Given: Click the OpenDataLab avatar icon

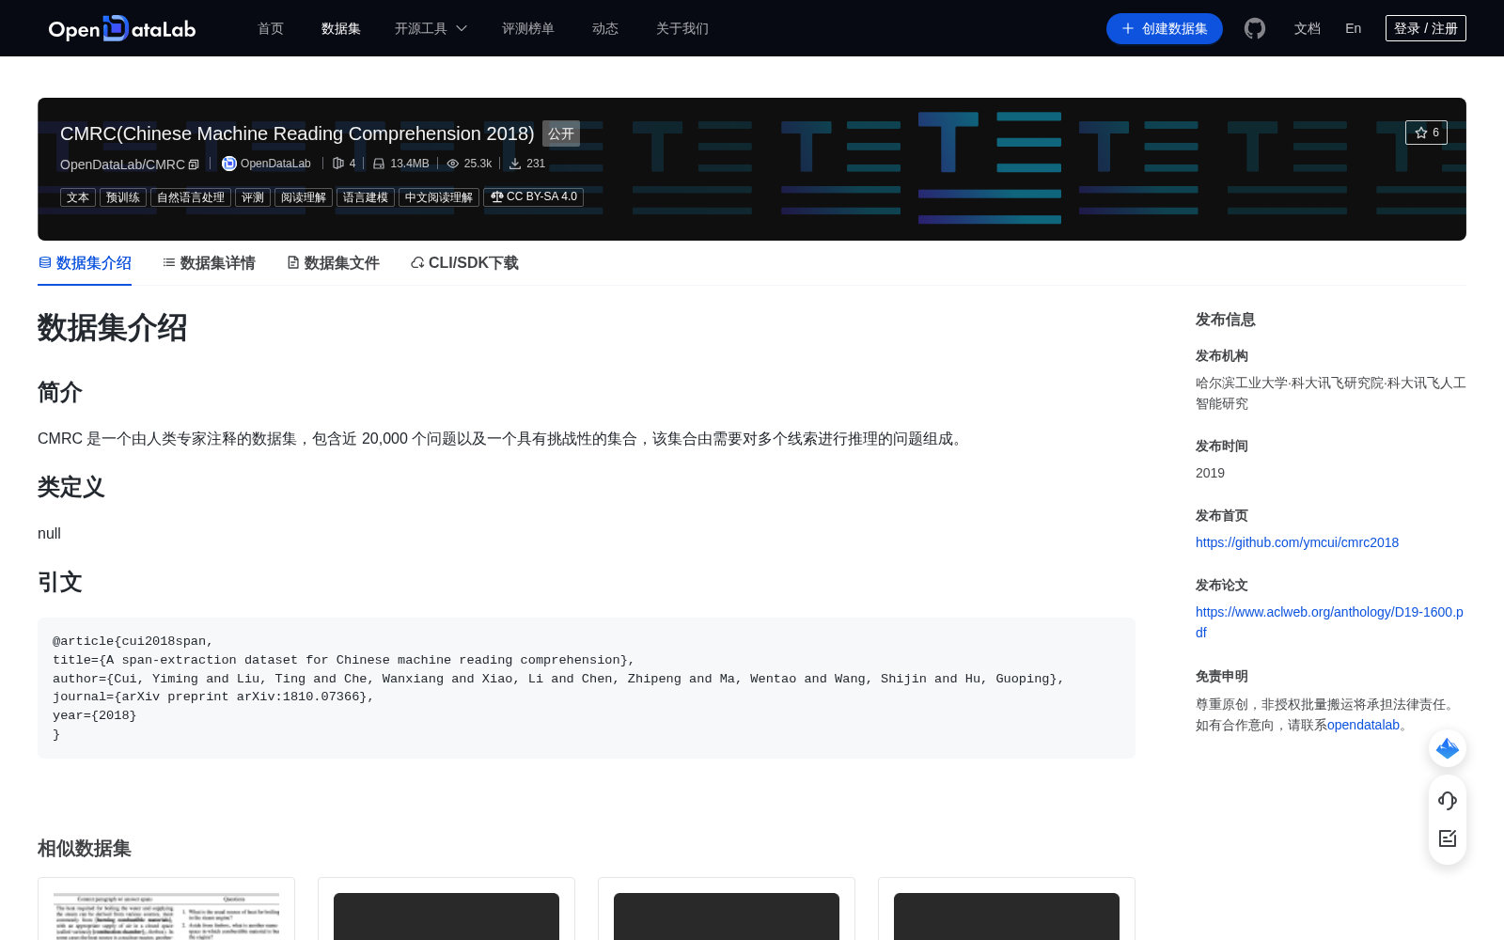Looking at the screenshot, I should pos(228,164).
